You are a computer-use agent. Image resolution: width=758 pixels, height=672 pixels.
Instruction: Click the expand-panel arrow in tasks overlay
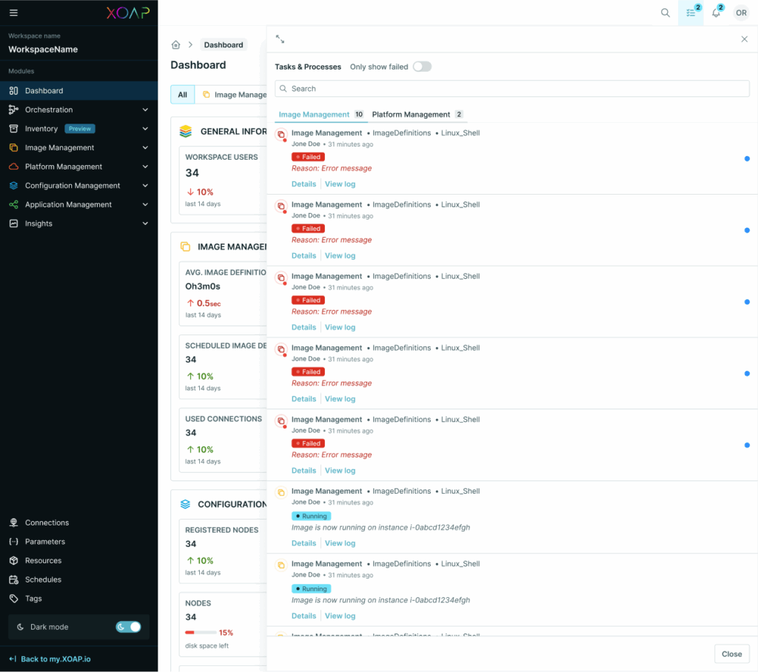(280, 38)
